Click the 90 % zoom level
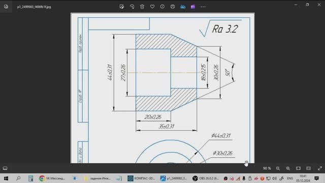This screenshot has height=183, width=325. click(x=267, y=168)
